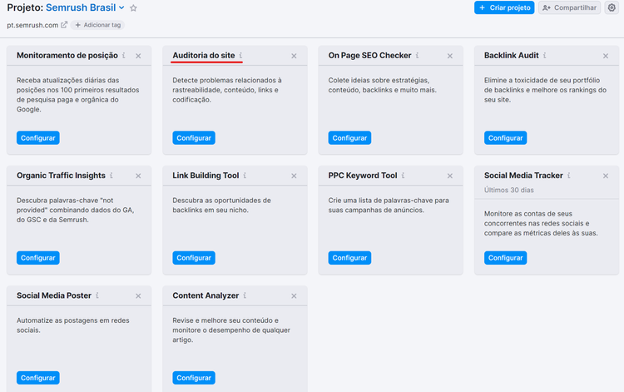Viewport: 624px width, 392px height.
Task: Open the Backlink Audit title
Action: point(512,55)
